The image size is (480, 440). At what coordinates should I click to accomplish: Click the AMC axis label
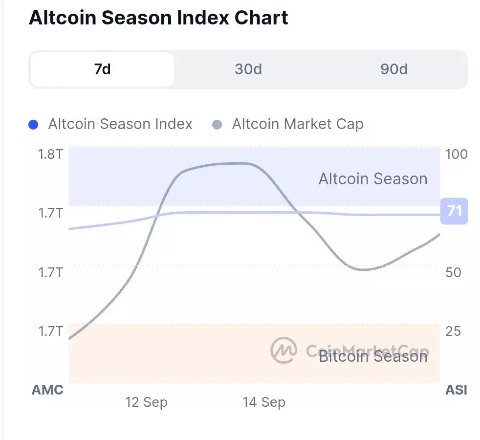(47, 390)
